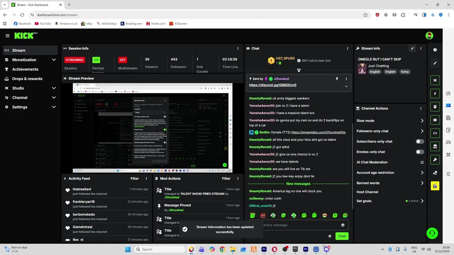
Task: Open the Mod Actions Filter
Action: tap(226, 178)
